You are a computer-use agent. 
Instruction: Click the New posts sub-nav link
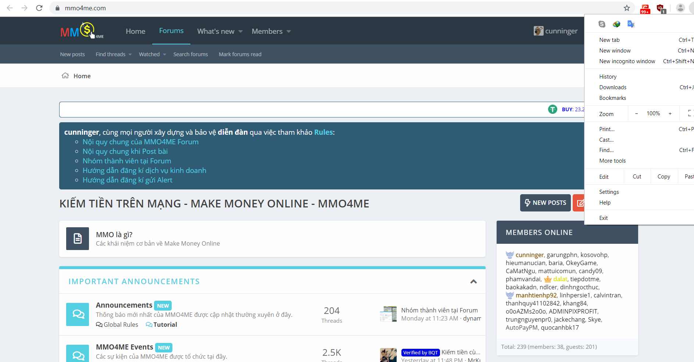pyautogui.click(x=72, y=54)
